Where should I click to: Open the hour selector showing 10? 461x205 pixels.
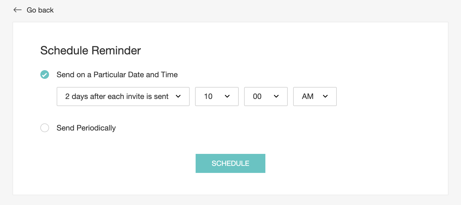tap(217, 97)
